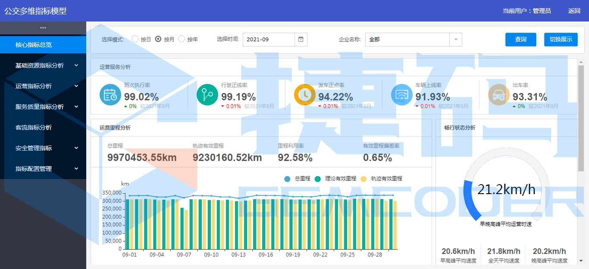589x269 pixels.
Task: Click the 94.22% value
Action: coord(335,97)
